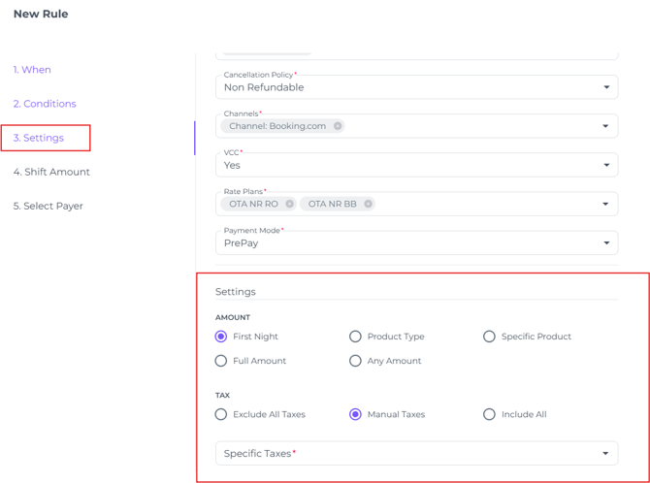Viewport: 650px width, 483px height.
Task: Open the Channels dropdown arrow
Action: pos(606,126)
